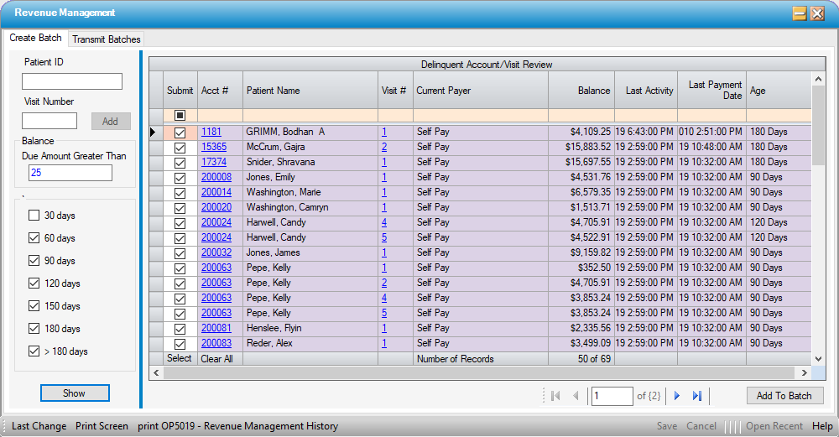Toggle the select-all Submit checkbox in header row
This screenshot has width=839, height=437.
point(180,116)
